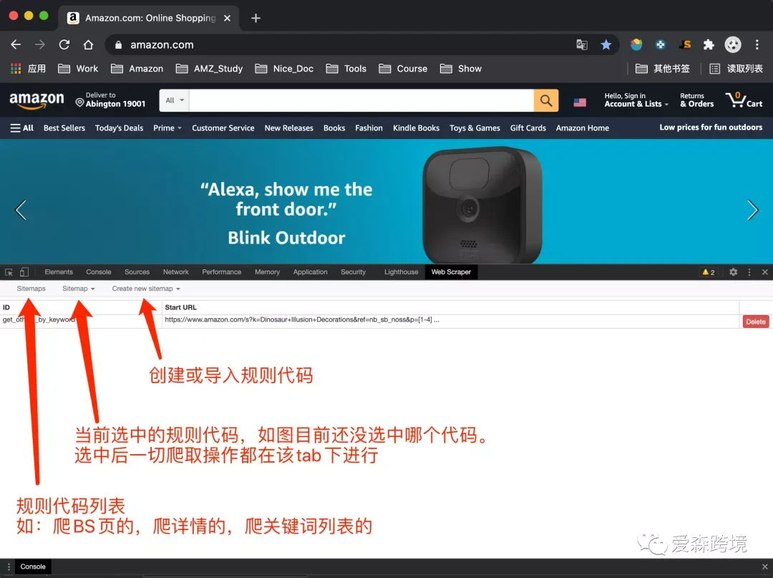The image size is (773, 578).
Task: Open the AMZ_Study bookmarks folder
Action: [x=210, y=69]
